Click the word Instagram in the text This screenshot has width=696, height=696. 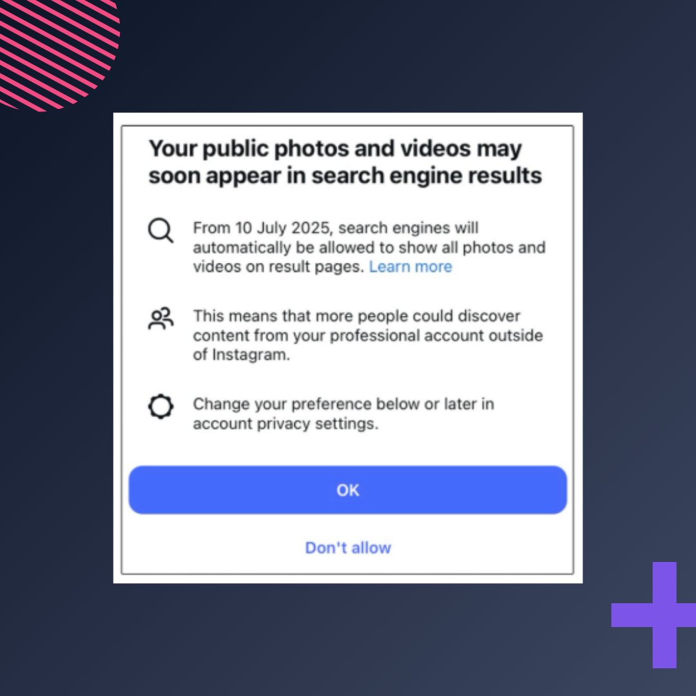pos(251,354)
